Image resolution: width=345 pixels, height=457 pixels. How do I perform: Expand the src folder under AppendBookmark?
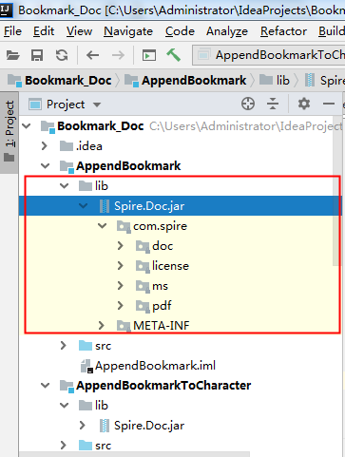tap(64, 346)
